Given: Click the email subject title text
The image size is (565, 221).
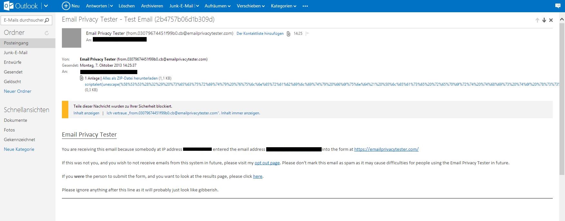Looking at the screenshot, I should coord(138,19).
